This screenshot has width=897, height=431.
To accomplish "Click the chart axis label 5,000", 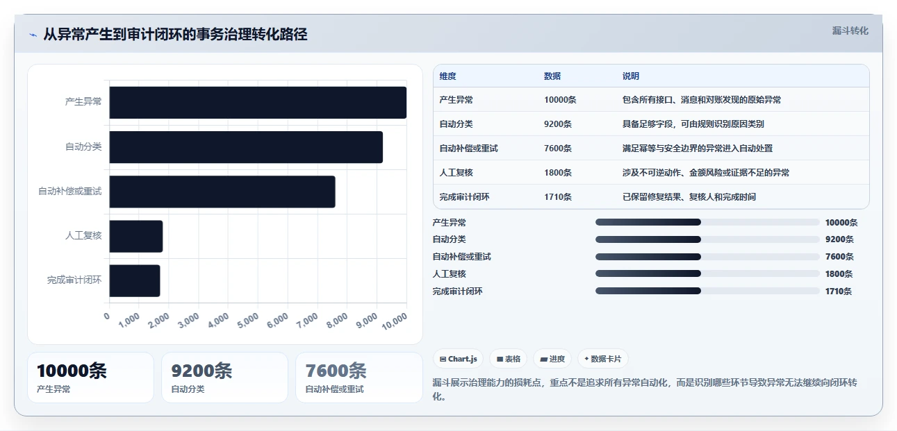I will point(247,321).
